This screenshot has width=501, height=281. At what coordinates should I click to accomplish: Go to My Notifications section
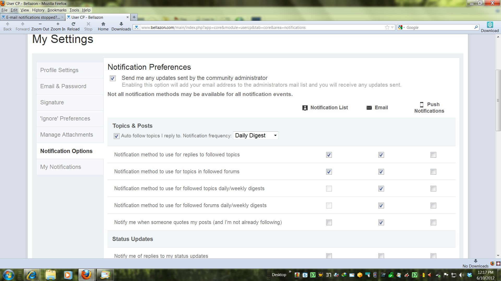(x=61, y=167)
